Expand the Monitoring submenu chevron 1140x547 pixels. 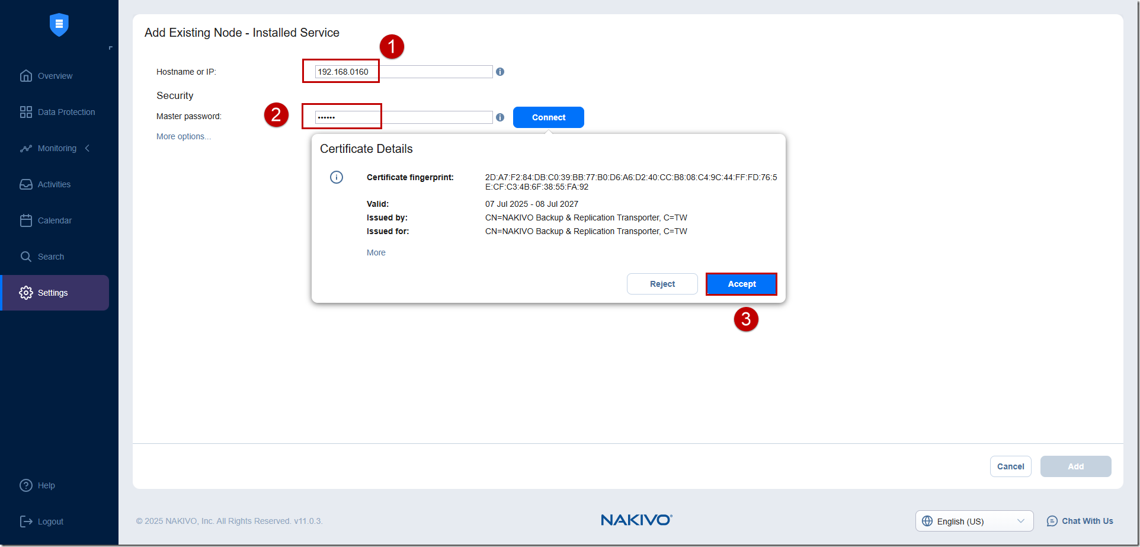88,148
